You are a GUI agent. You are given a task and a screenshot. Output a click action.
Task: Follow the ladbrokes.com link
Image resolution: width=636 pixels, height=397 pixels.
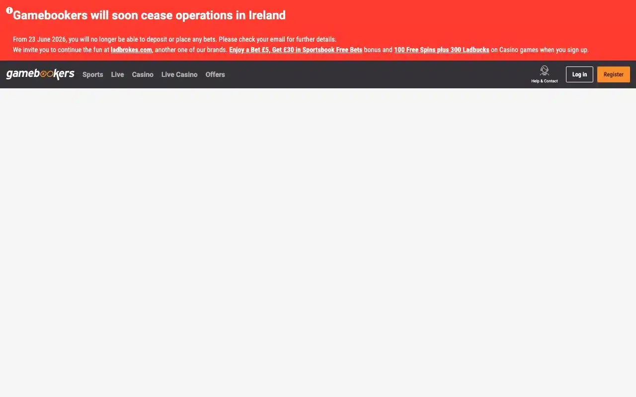(x=131, y=50)
